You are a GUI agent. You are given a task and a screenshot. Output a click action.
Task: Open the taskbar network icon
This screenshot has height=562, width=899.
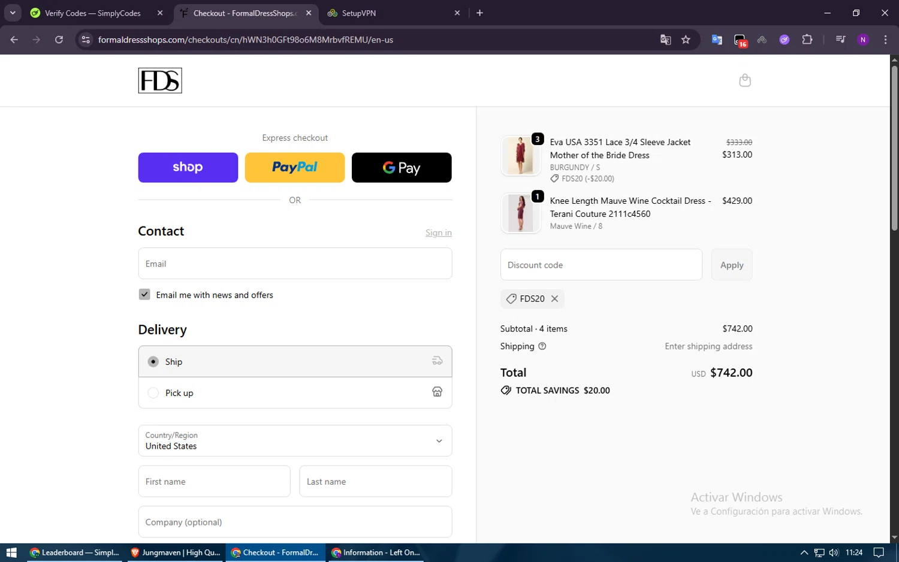click(x=819, y=552)
